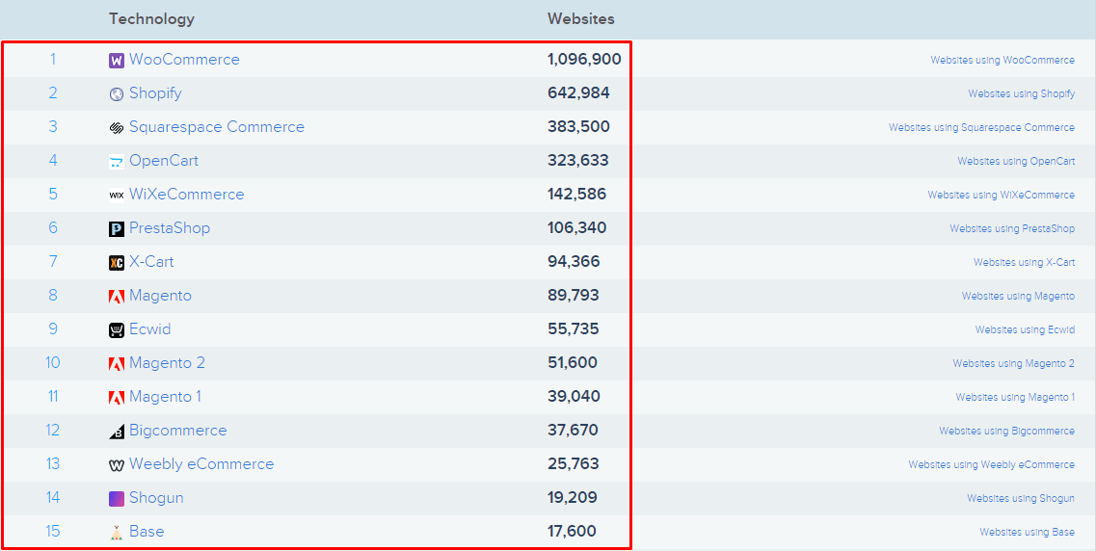Open the PrestaShop technology link
This screenshot has height=551, width=1096.
170,227
